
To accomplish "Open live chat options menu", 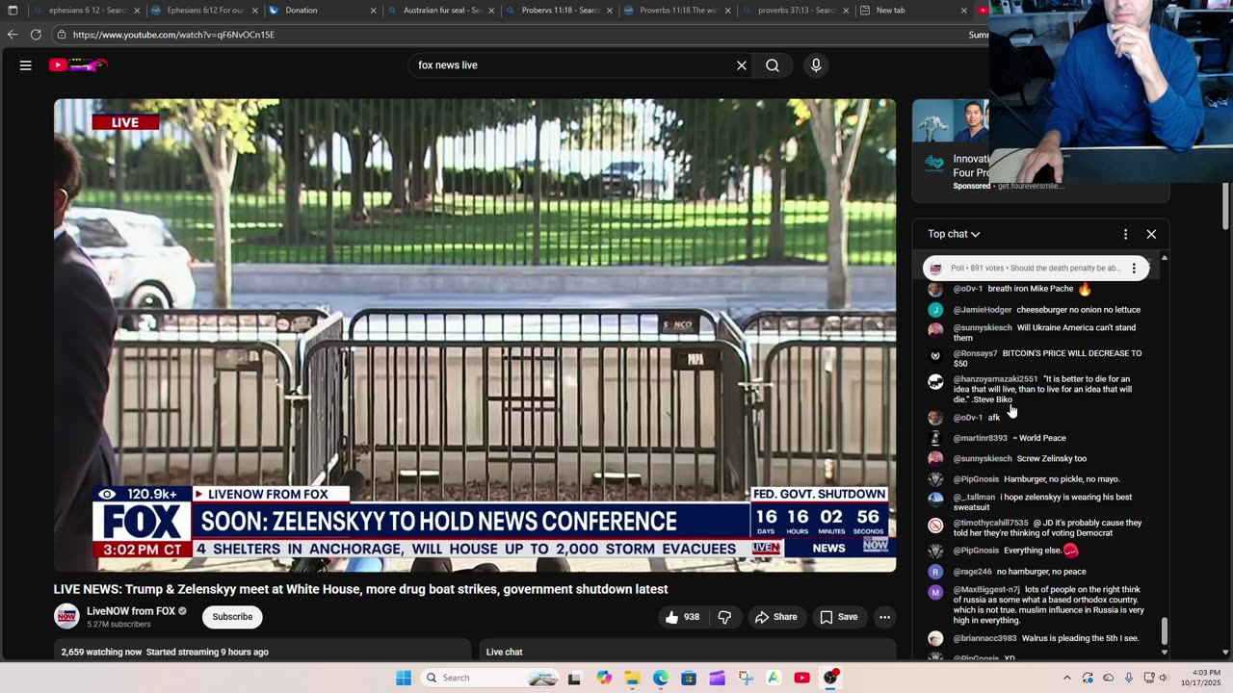I will (x=1125, y=234).
